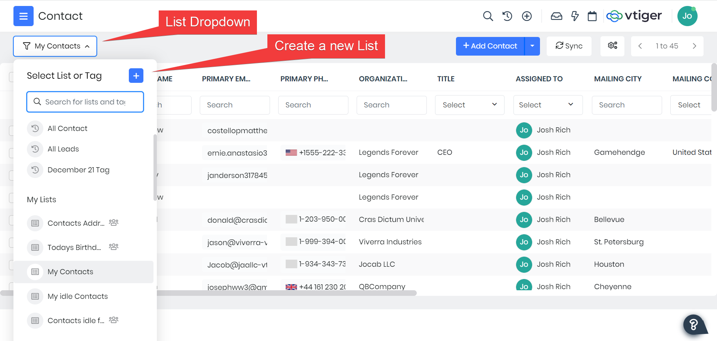This screenshot has width=717, height=341.
Task: Choose My idle Contacts list
Action: [77, 296]
